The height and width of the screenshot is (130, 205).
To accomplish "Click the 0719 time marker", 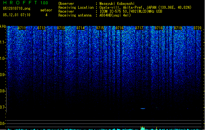I will (178, 28).
